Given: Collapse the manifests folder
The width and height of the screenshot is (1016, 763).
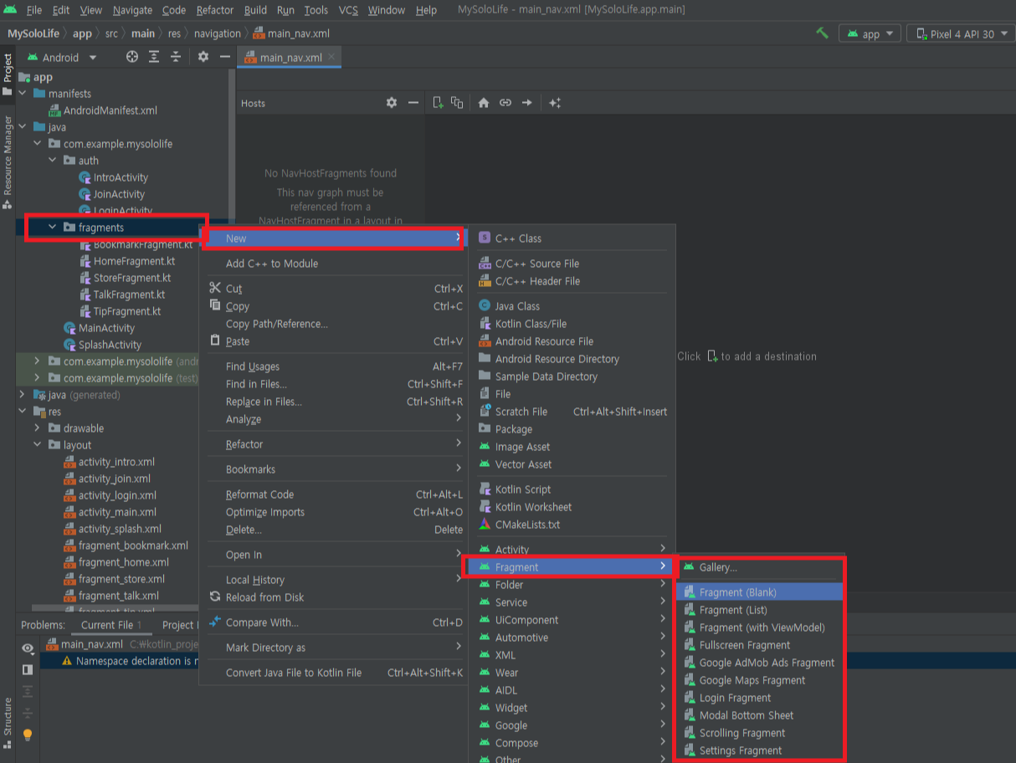Looking at the screenshot, I should click(x=23, y=94).
